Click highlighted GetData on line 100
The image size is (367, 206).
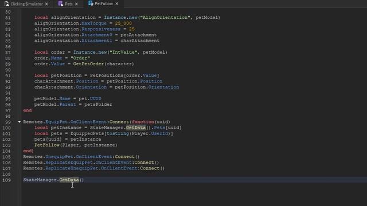pos(136,128)
